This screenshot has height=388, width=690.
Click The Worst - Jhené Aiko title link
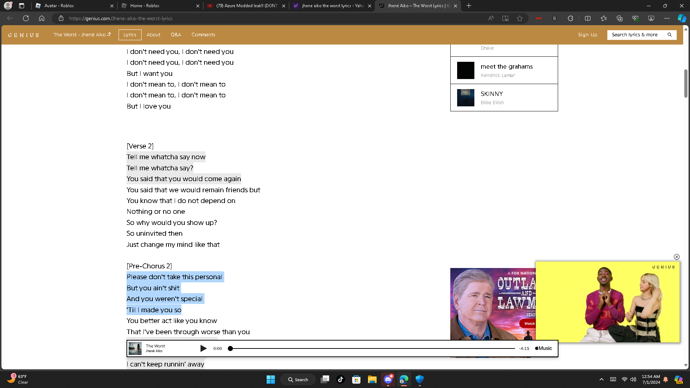coord(82,35)
